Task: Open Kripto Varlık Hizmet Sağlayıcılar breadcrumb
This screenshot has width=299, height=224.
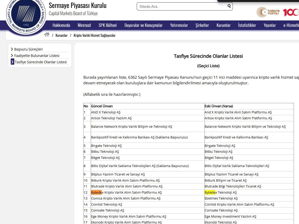Action: [x=94, y=36]
